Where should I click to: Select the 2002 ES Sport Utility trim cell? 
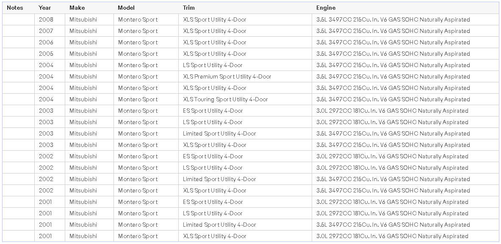click(x=213, y=156)
